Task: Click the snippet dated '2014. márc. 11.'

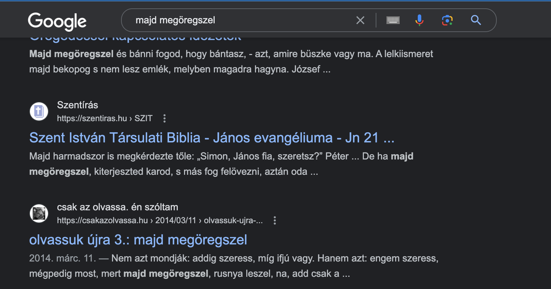Action: coord(234,266)
